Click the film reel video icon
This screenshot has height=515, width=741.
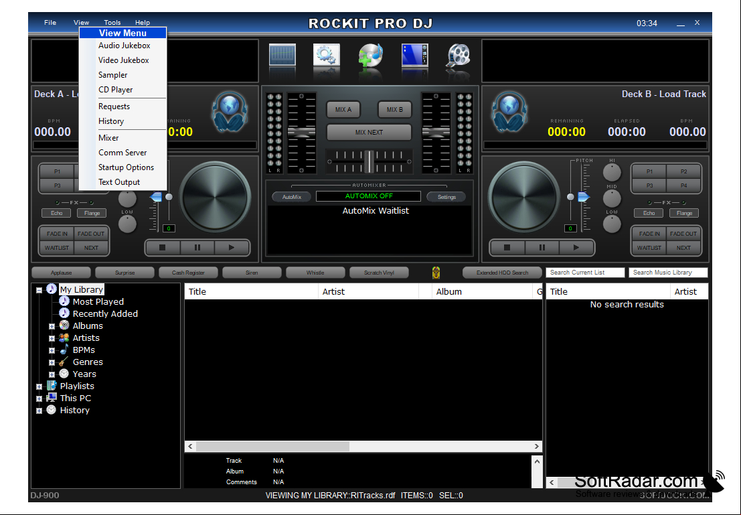point(459,56)
